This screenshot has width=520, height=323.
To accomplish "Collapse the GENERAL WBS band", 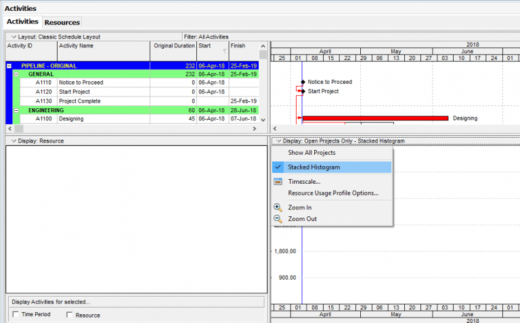I will (16, 74).
